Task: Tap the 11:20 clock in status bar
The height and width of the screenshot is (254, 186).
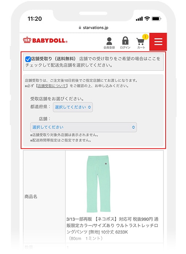Action: point(35,19)
